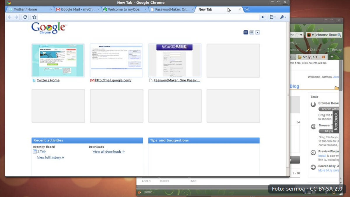
Task: Click the PasswordMaker. One Passw... link
Action: click(x=177, y=80)
